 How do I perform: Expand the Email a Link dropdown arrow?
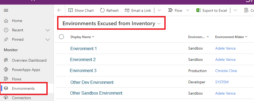(x=159, y=10)
